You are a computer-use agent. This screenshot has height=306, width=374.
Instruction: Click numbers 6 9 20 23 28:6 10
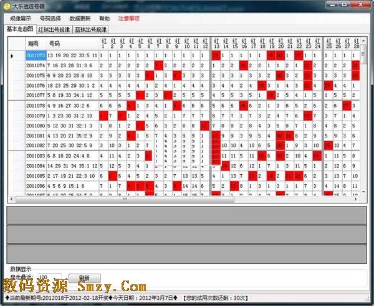pos(70,75)
